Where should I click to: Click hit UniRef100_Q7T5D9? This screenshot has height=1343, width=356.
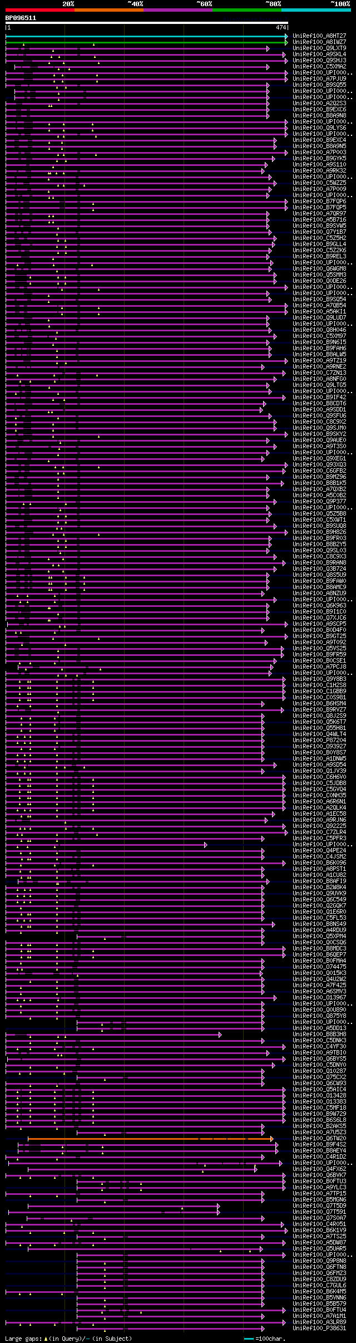pyautogui.click(x=319, y=1207)
